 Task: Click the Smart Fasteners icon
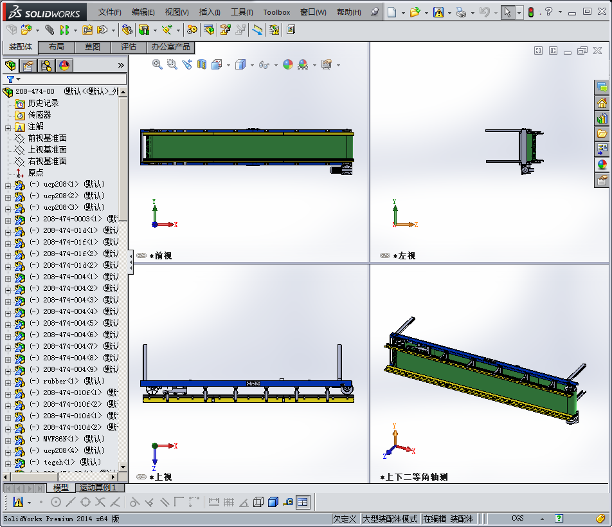87,30
